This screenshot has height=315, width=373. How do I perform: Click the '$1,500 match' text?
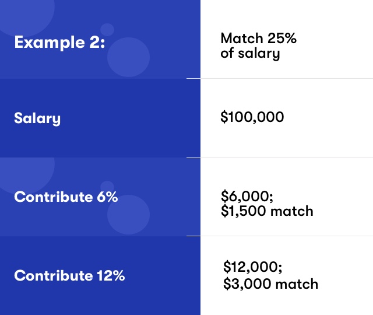pos(267,211)
